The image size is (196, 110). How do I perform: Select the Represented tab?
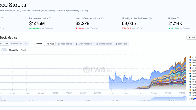[16, 44]
